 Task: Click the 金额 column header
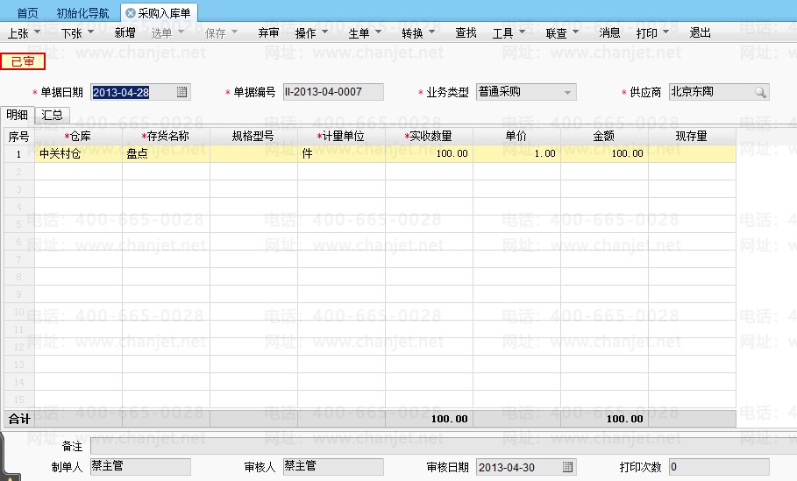tap(604, 136)
